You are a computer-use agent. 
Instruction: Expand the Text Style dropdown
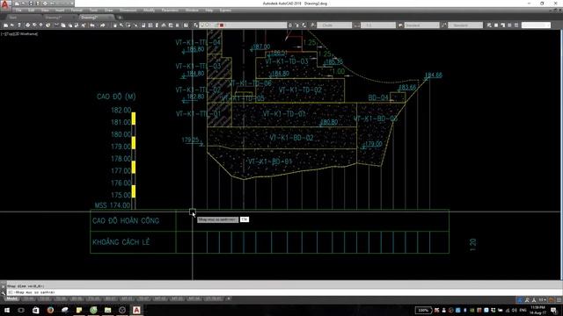pos(349,25)
